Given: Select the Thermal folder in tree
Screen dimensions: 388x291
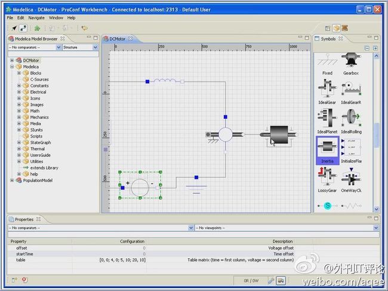Looking at the screenshot, I should pyautogui.click(x=38, y=149).
